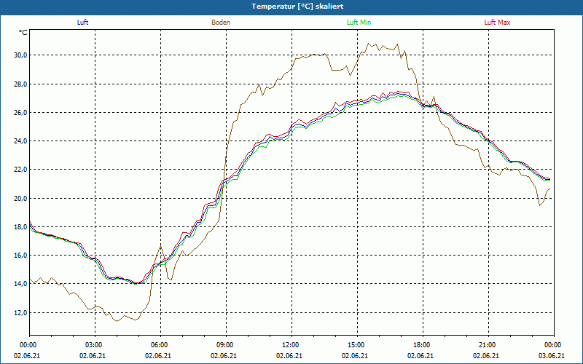Click the '02.06.21' date under '12:00'
Viewport: 583px width, 364px height.
pyautogui.click(x=289, y=356)
